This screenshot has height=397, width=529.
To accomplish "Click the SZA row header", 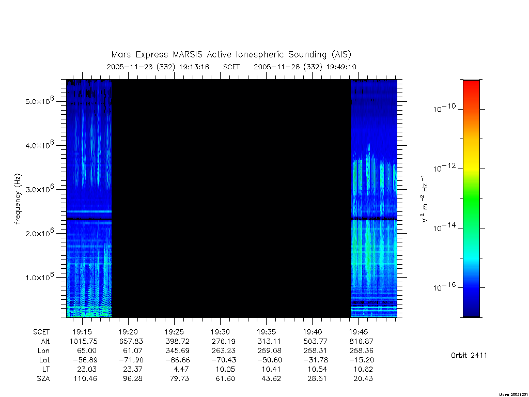I will (x=43, y=379).
